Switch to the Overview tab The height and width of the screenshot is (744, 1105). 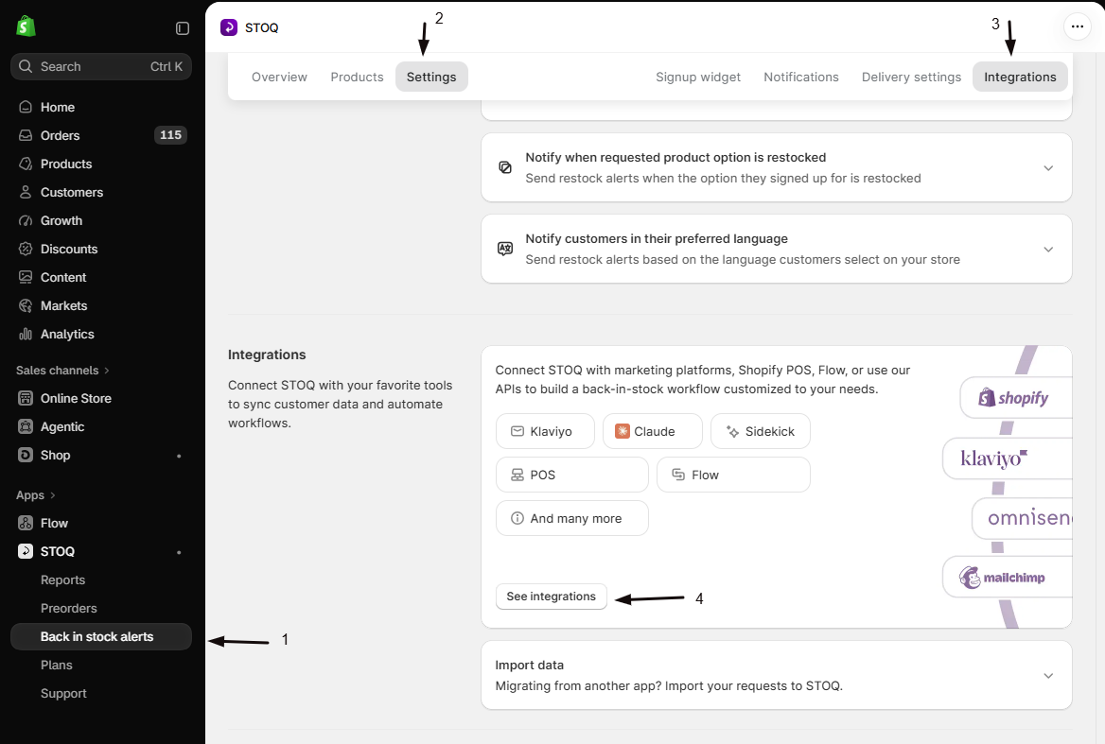[279, 77]
